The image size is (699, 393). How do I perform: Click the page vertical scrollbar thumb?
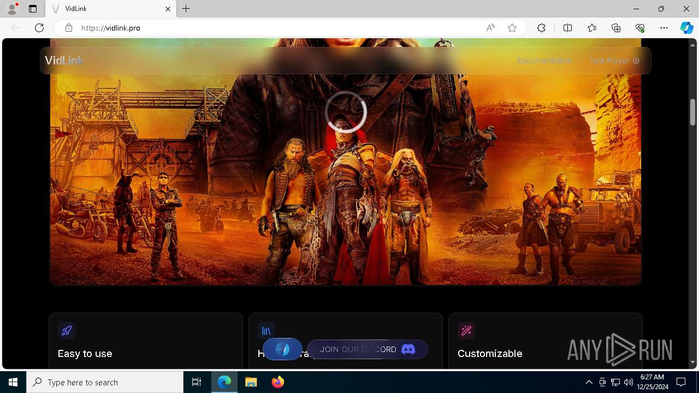click(x=692, y=112)
